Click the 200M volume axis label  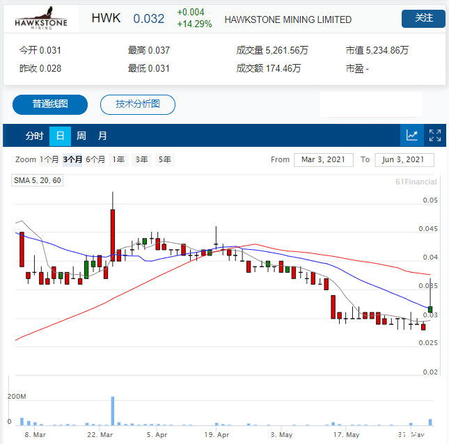coord(17,397)
